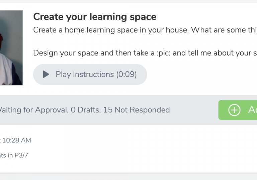Select the '0 Drafts' status text
Viewport: 257px width, 180px height.
tap(85, 110)
